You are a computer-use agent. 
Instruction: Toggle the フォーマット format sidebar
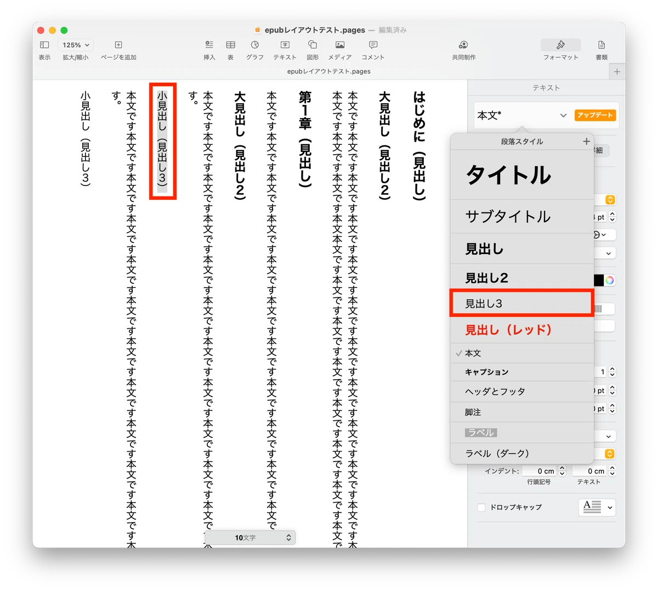[560, 45]
